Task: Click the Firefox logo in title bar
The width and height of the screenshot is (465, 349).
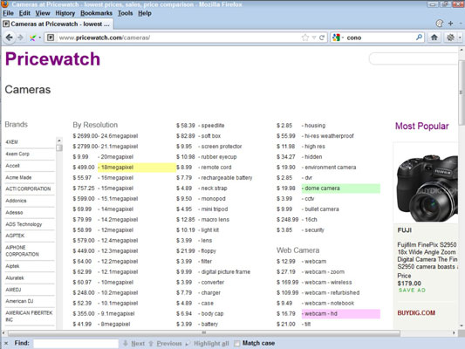Action: click(4, 4)
